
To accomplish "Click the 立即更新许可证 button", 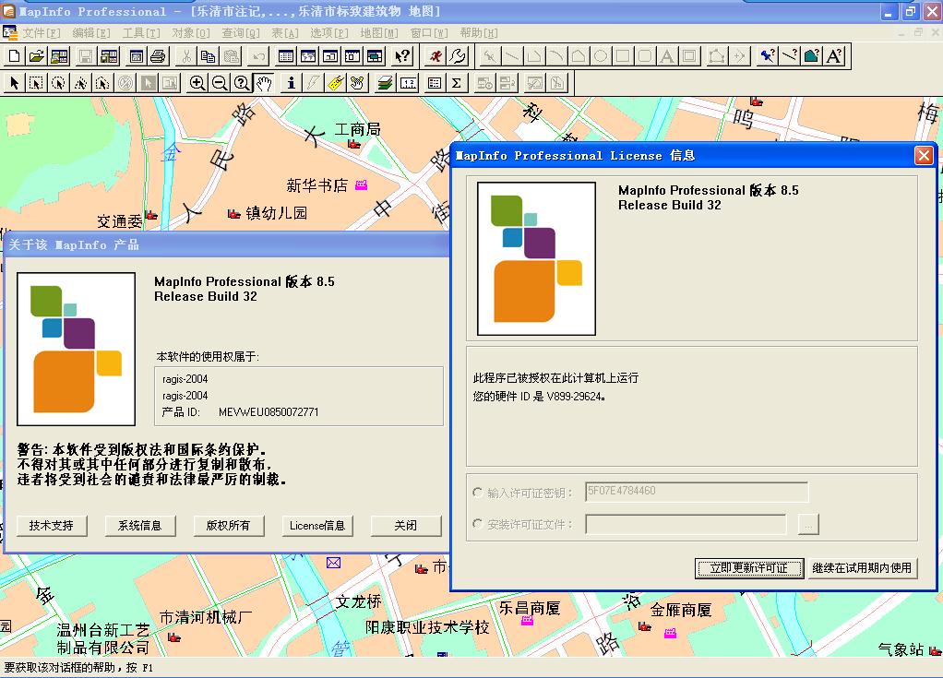I will (748, 568).
